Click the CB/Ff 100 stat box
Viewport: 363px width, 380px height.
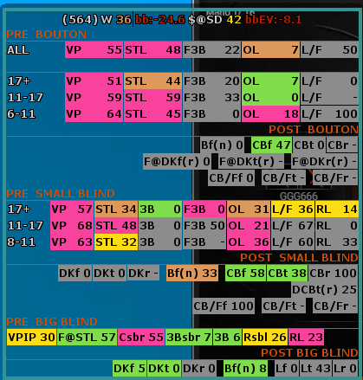pos(224,306)
